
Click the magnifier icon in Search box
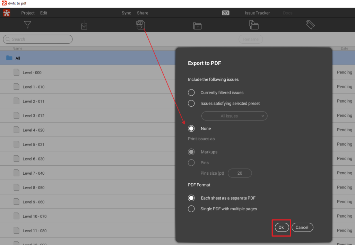click(8, 40)
